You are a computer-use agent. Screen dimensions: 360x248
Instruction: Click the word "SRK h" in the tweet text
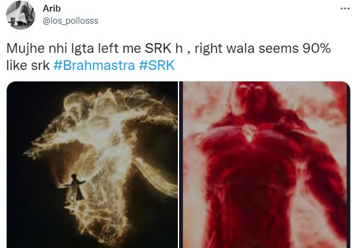tap(164, 49)
